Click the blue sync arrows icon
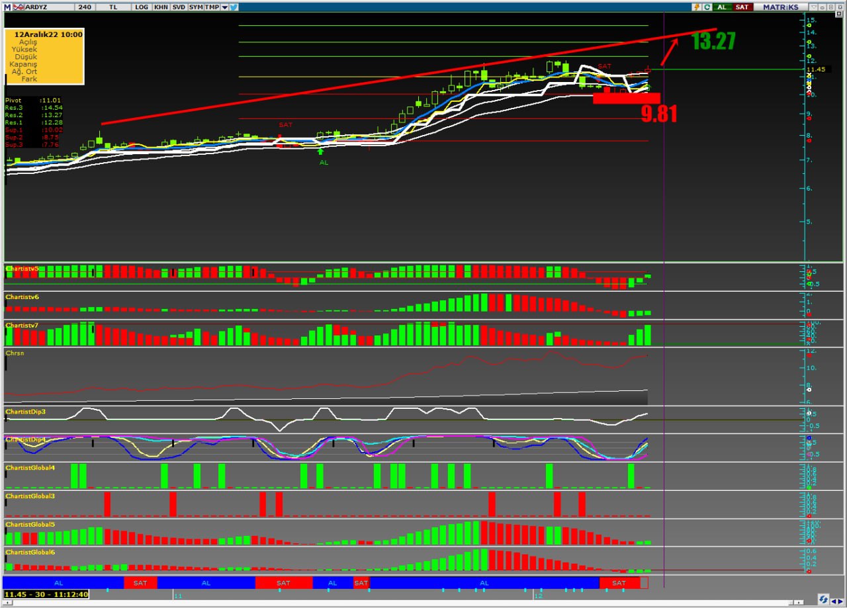The height and width of the screenshot is (608, 847). coord(823,599)
